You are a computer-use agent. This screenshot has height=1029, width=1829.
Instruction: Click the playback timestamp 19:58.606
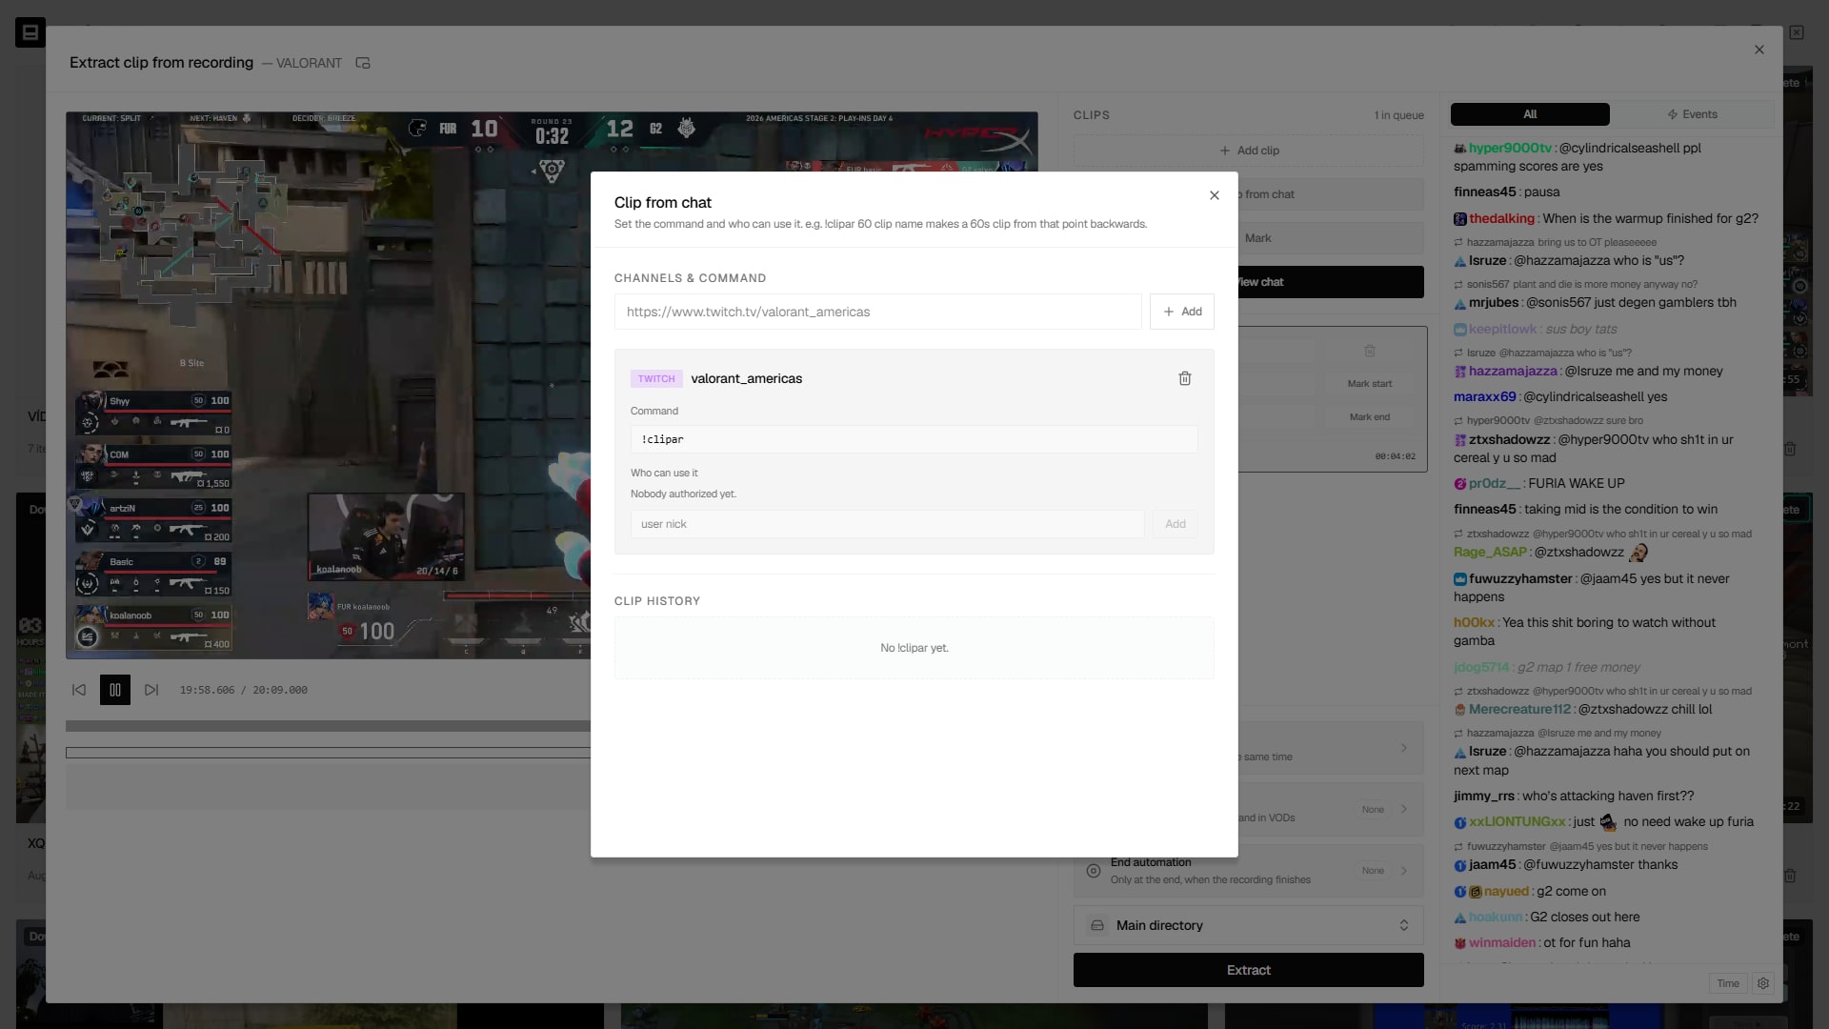[207, 690]
